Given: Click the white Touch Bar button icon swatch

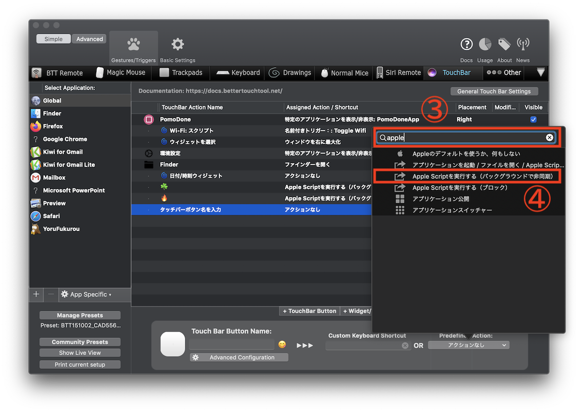Looking at the screenshot, I should pyautogui.click(x=172, y=344).
